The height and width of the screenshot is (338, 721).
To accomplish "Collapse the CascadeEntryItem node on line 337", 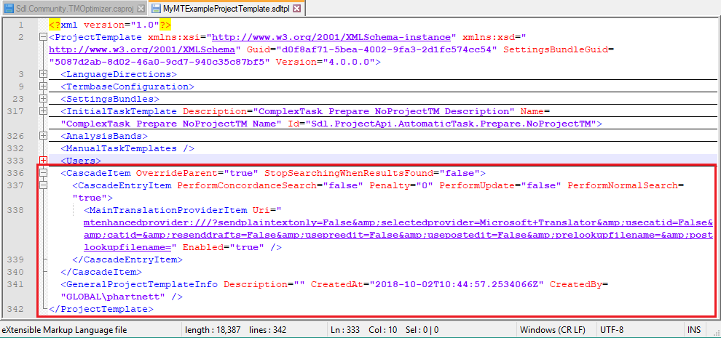I will coord(43,185).
